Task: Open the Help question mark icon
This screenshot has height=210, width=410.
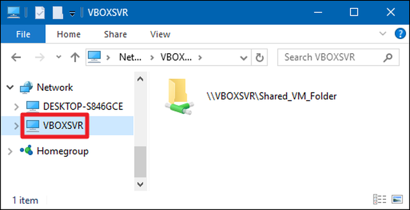Action: tap(400, 34)
